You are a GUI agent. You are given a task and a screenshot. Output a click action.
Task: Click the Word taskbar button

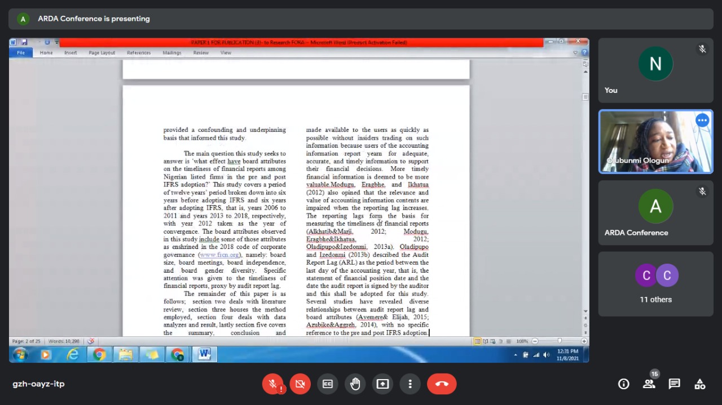point(204,354)
